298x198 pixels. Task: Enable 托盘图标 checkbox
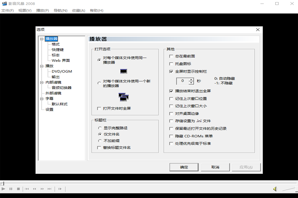171,64
